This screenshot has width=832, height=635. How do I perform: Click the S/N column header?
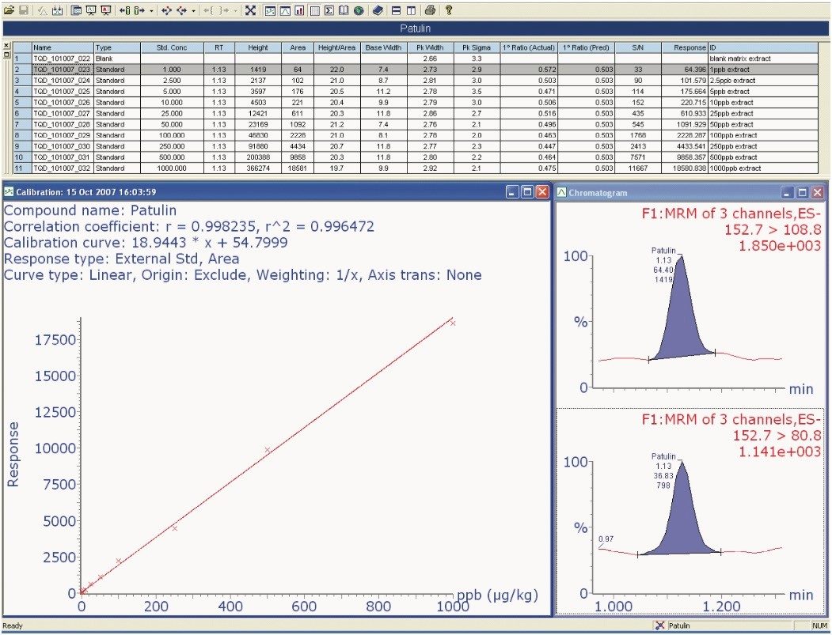[x=637, y=47]
